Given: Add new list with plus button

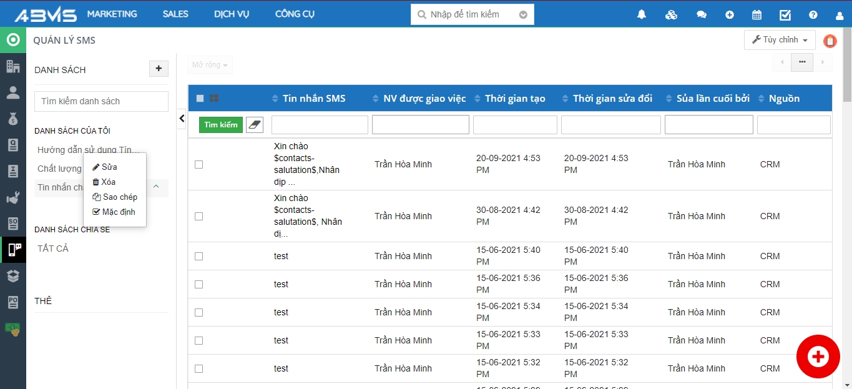Looking at the screenshot, I should pyautogui.click(x=159, y=69).
